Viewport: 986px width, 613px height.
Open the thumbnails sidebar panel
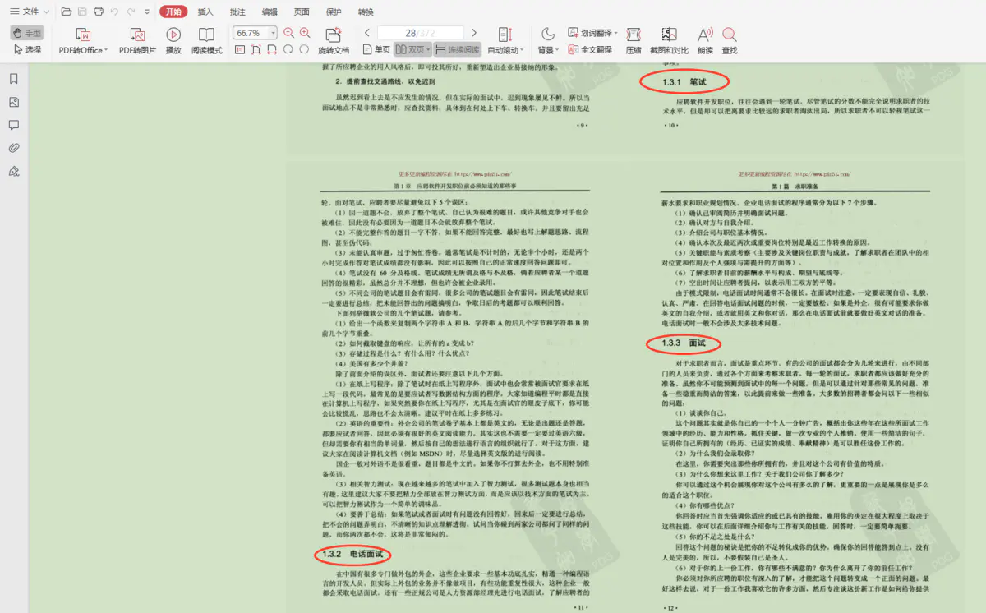(x=14, y=102)
